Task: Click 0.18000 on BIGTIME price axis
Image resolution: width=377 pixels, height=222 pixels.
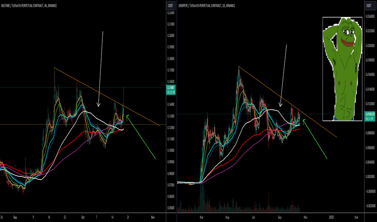Action: [171, 59]
